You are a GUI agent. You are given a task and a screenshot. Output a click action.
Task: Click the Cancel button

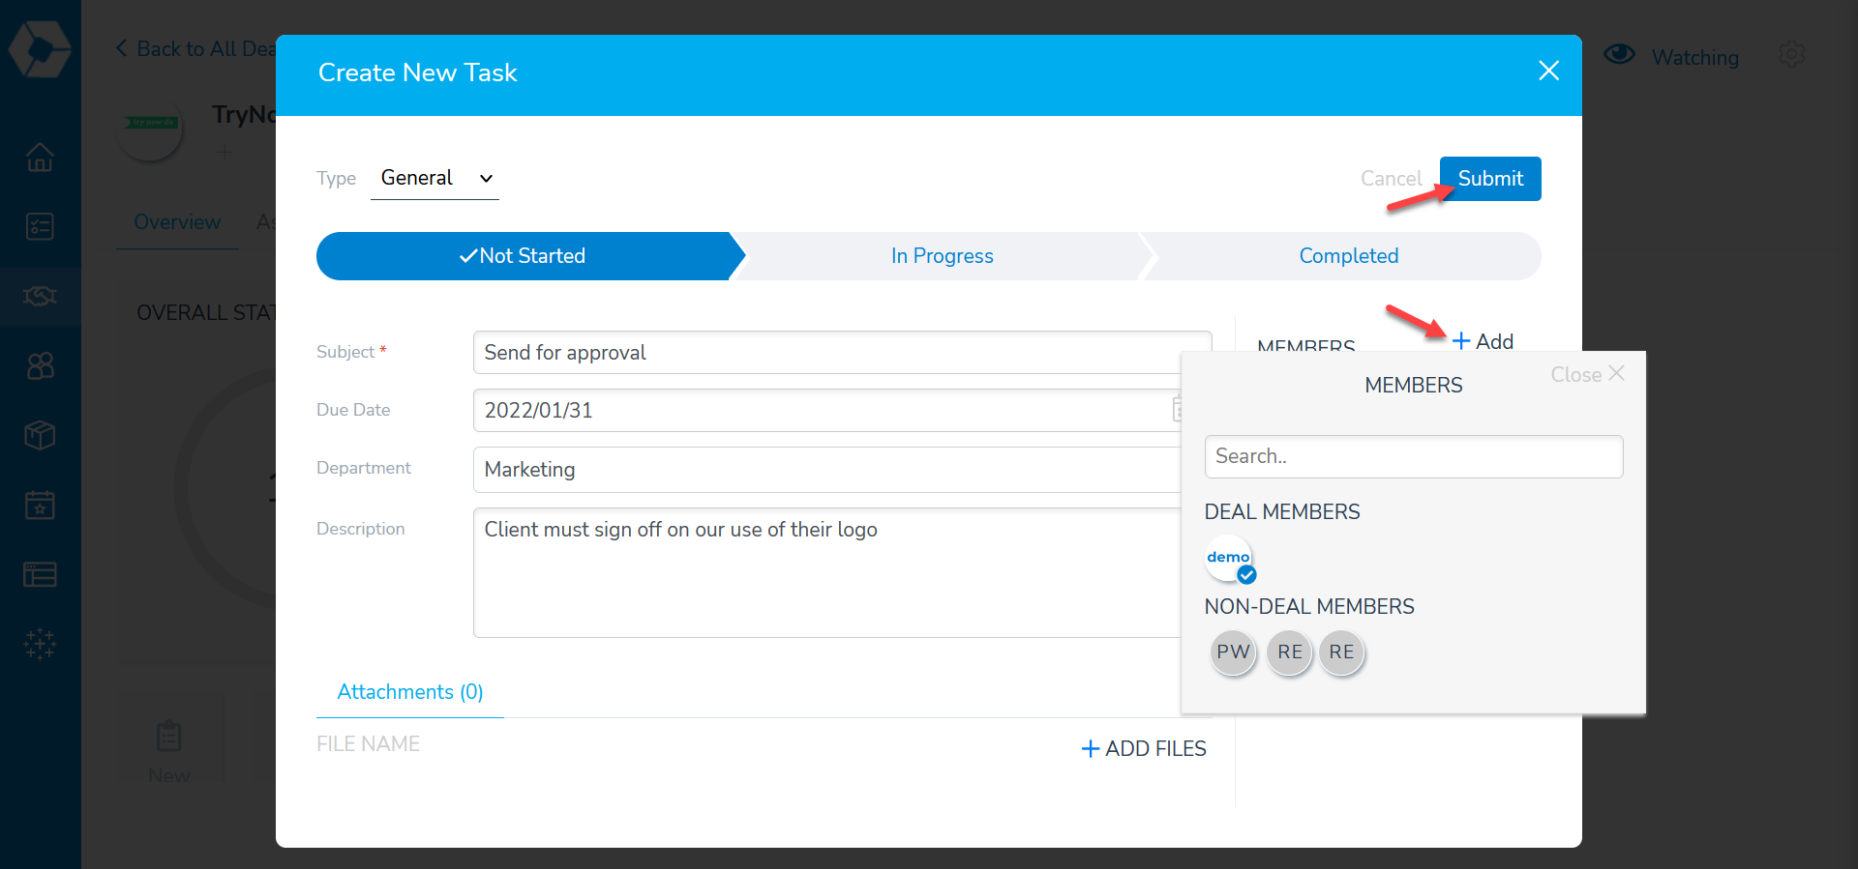pos(1391,179)
